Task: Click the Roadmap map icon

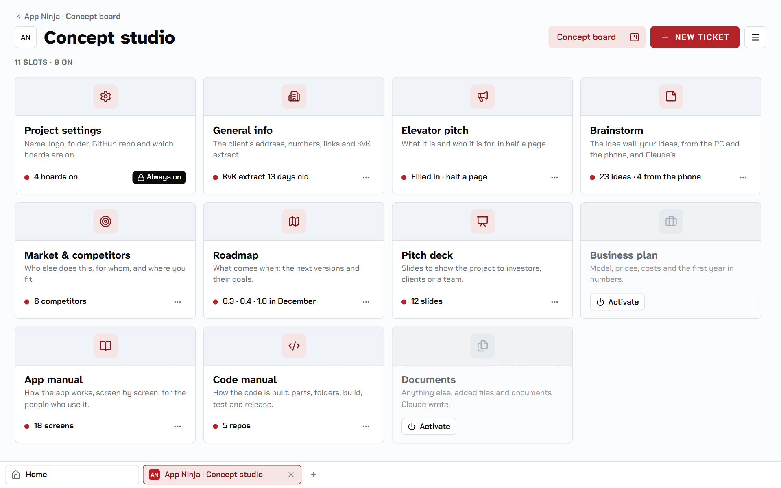Action: pos(294,221)
